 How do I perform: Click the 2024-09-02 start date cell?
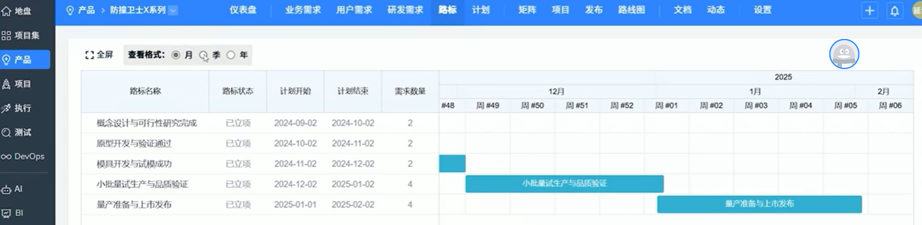coord(295,124)
